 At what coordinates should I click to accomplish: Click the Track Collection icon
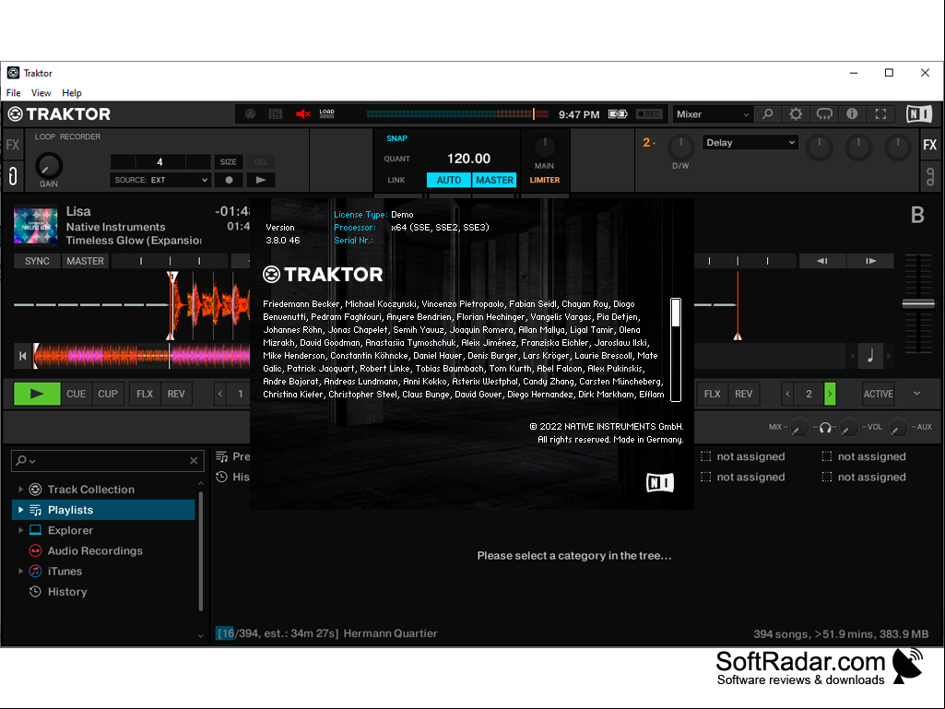coord(36,489)
